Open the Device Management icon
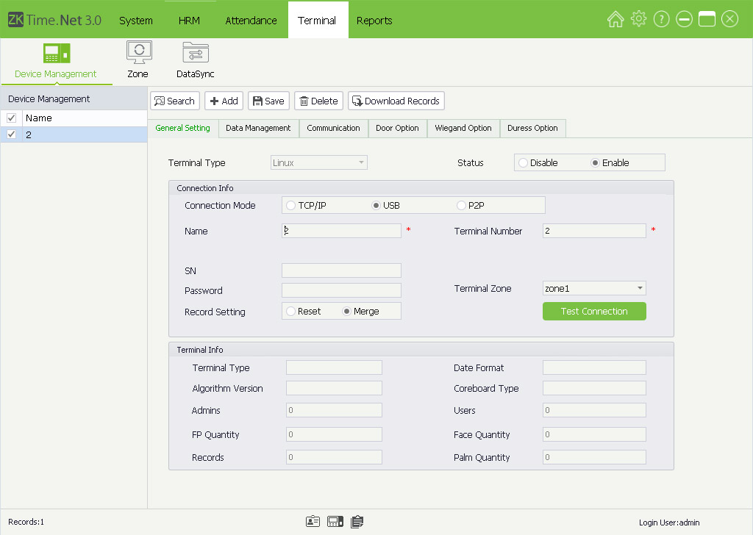The width and height of the screenshot is (753, 535). pos(56,54)
